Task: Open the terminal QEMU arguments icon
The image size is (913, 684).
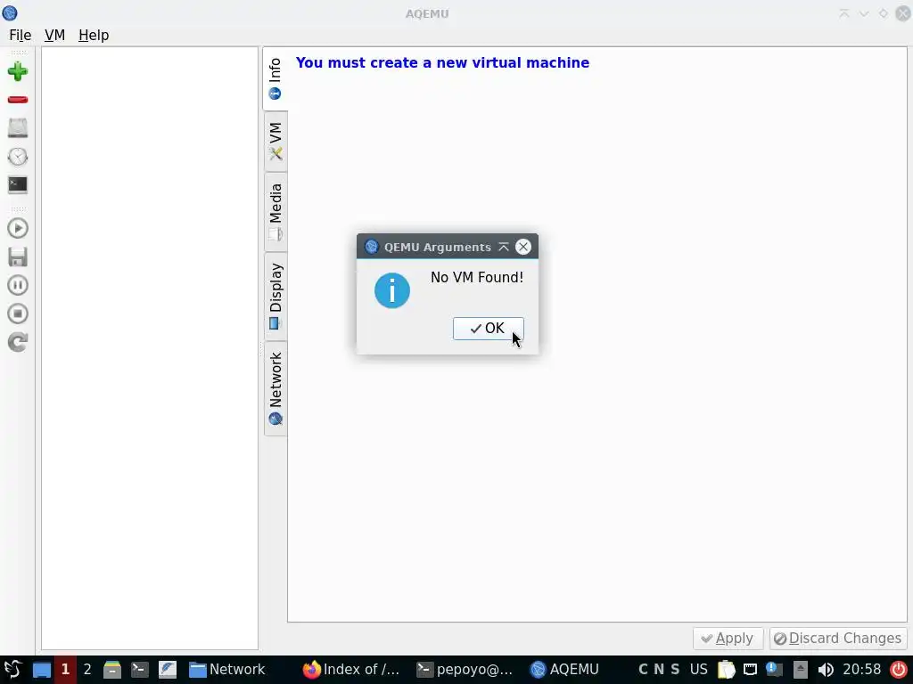Action: tap(18, 185)
